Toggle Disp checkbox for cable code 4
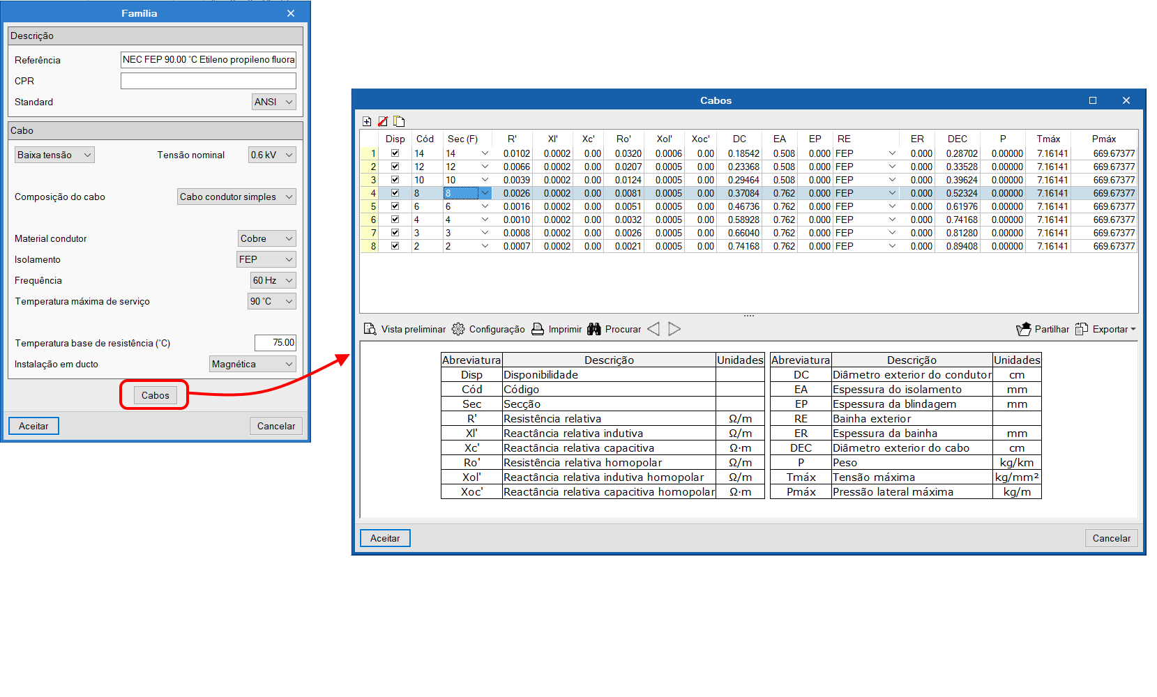This screenshot has height=697, width=1157. pyautogui.click(x=395, y=220)
